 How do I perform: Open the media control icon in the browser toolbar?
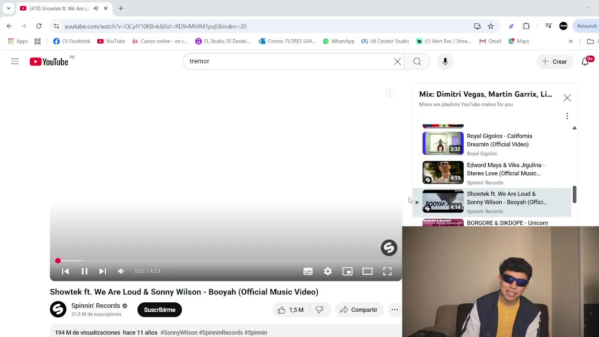[x=548, y=26]
